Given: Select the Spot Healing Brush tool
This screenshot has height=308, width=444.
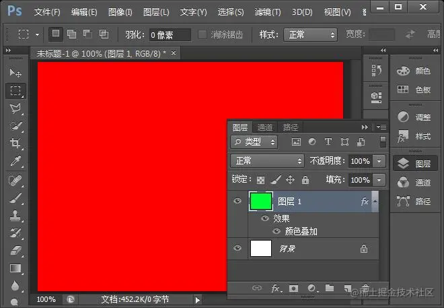Looking at the screenshot, I should tap(15, 181).
